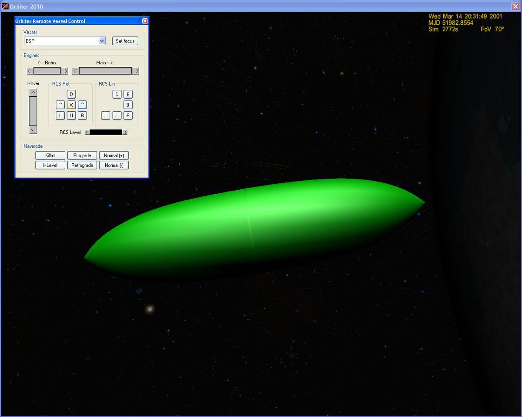
Task: Activate RCS Rot R button
Action: (82, 115)
